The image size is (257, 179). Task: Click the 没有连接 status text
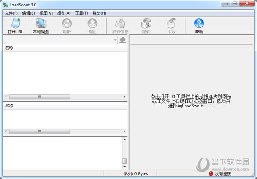pyautogui.click(x=223, y=173)
